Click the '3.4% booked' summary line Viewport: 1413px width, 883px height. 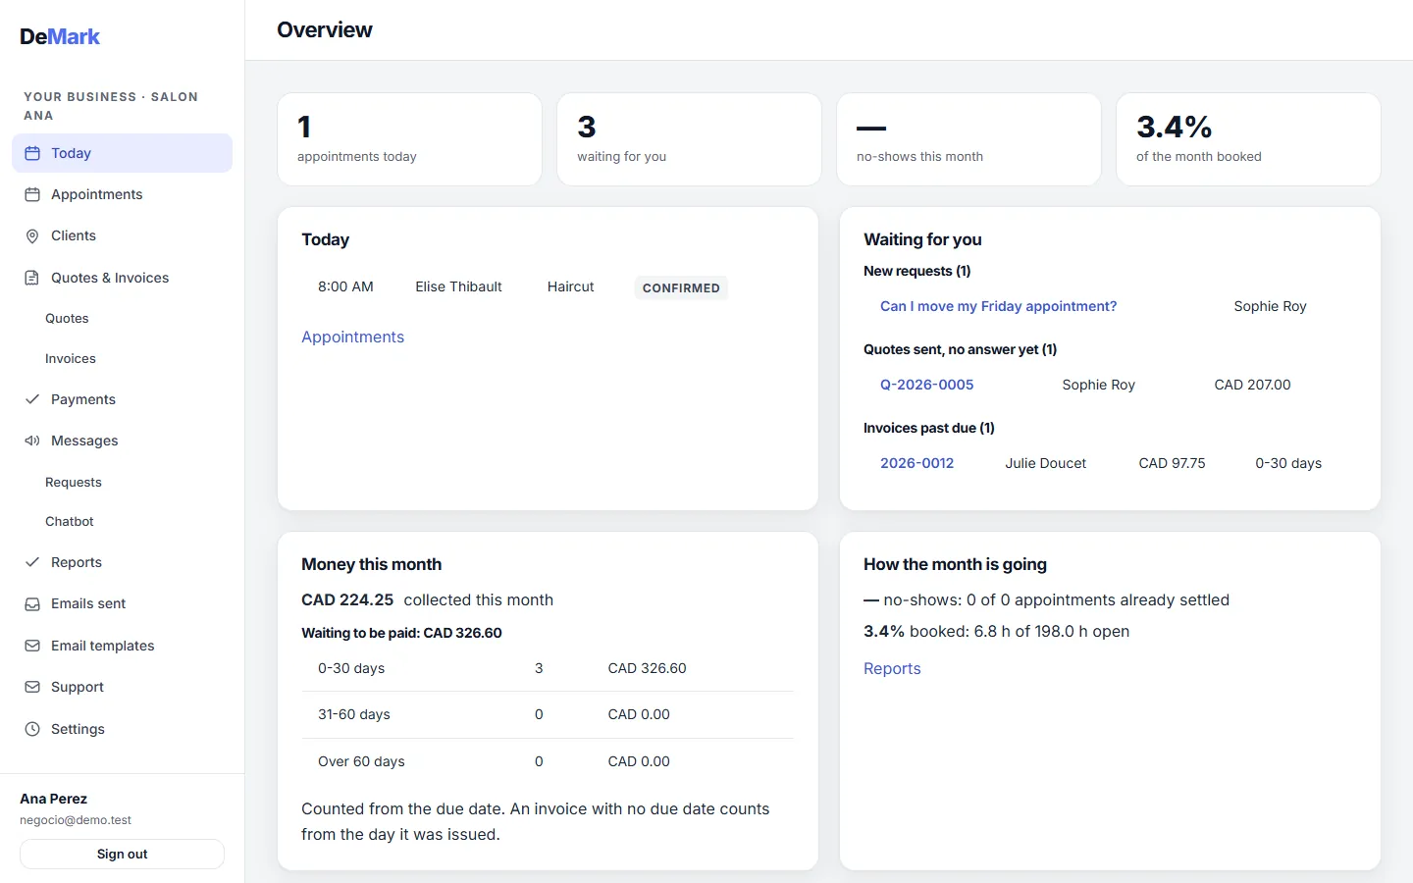point(996,631)
